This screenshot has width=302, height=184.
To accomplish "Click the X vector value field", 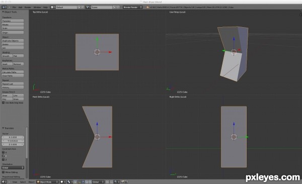I will coord(13,137).
